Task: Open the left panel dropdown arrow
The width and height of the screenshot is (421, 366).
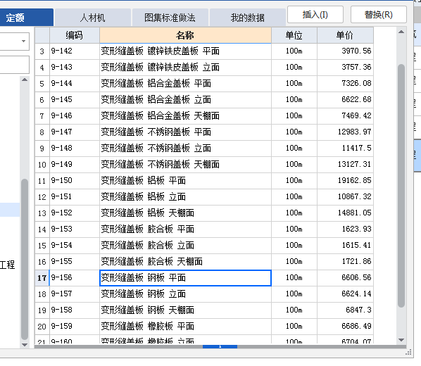Action: [24, 41]
